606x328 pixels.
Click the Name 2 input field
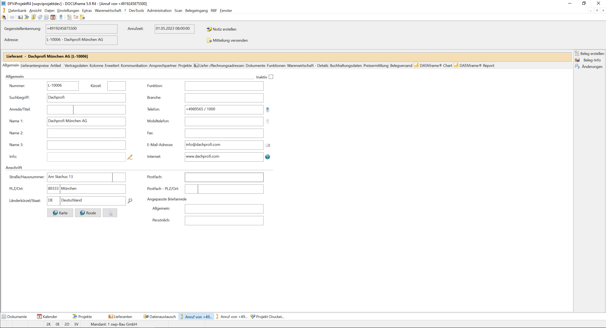[86, 133]
